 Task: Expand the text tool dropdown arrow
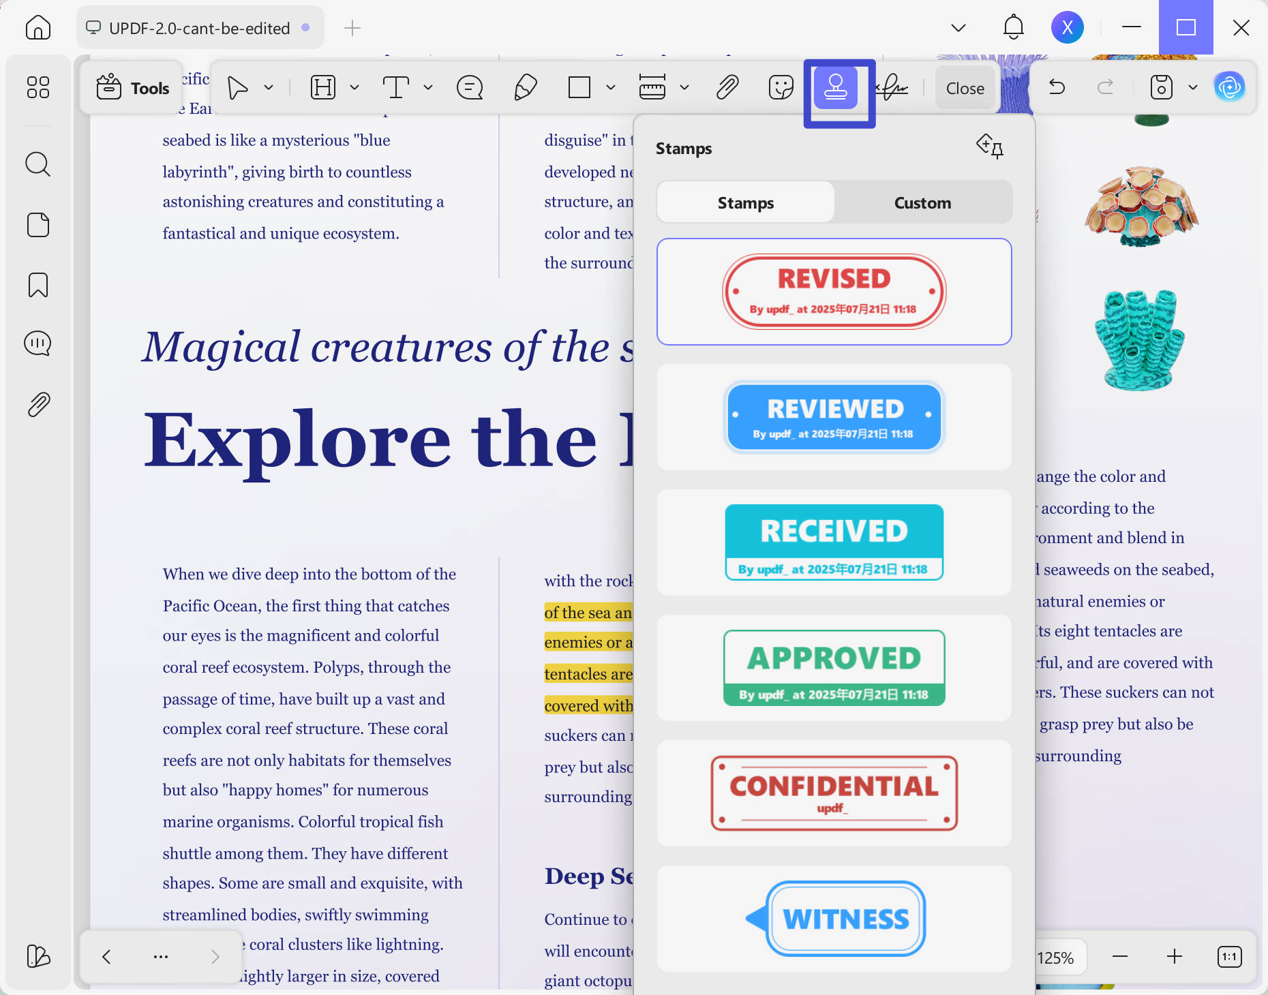tap(428, 88)
